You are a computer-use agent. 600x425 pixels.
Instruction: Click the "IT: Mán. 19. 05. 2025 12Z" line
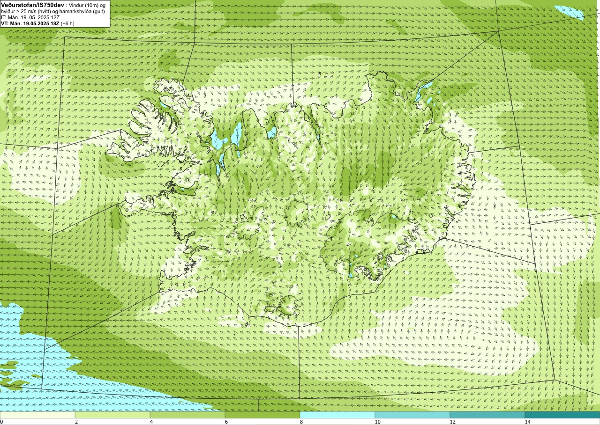[30, 17]
